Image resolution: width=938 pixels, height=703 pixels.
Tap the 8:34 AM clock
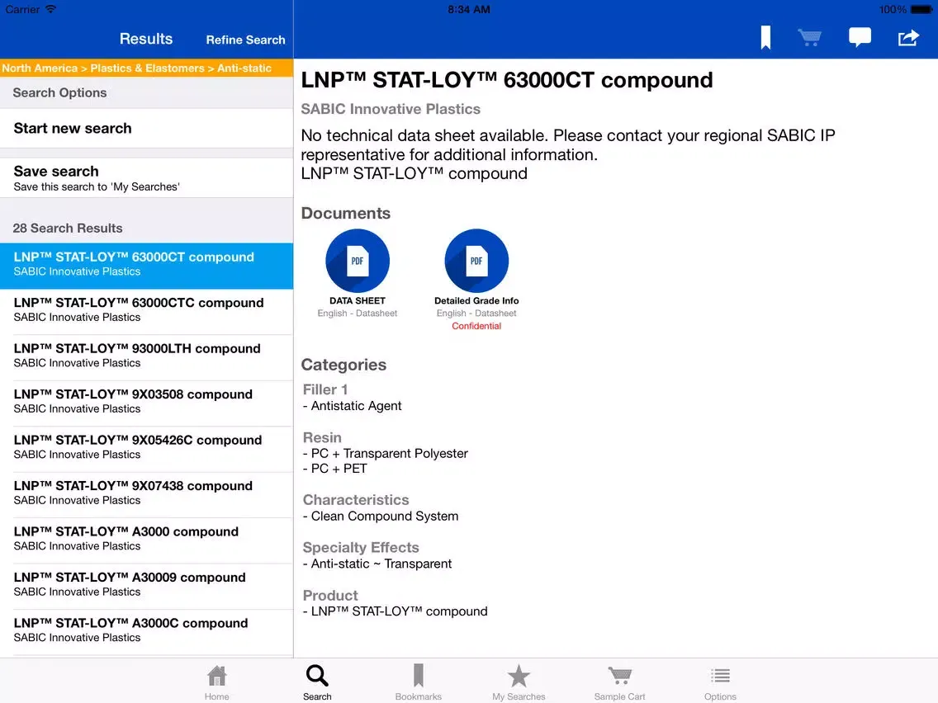[469, 10]
